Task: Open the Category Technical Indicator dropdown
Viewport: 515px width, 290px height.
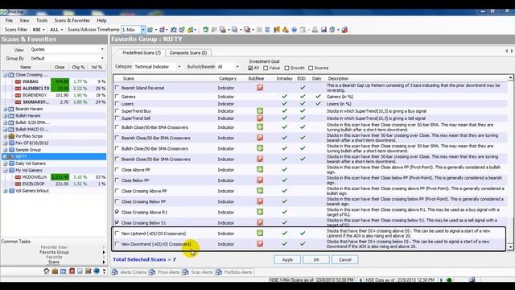Action: click(x=179, y=67)
